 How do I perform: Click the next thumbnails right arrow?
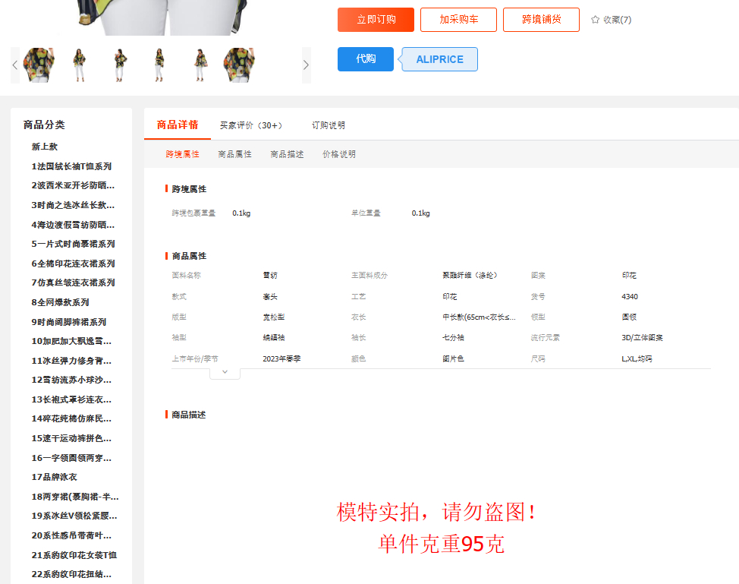pyautogui.click(x=306, y=65)
